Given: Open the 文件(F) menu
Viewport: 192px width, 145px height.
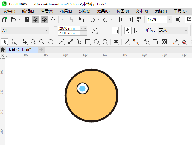Looking at the screenshot, I should click(9, 11).
